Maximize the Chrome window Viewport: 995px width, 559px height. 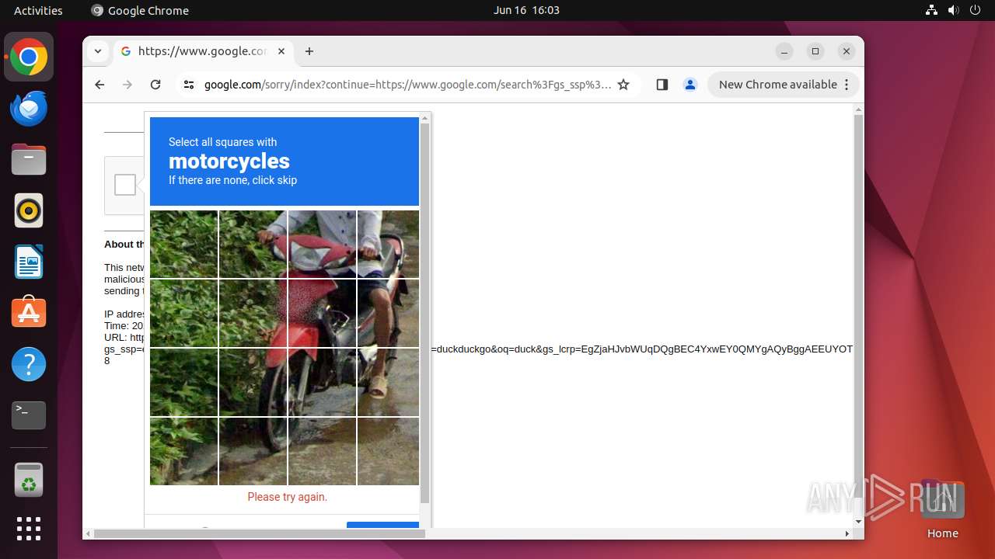(815, 51)
